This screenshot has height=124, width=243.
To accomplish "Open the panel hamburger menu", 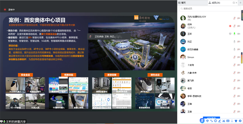I will pyautogui.click(x=240, y=3).
